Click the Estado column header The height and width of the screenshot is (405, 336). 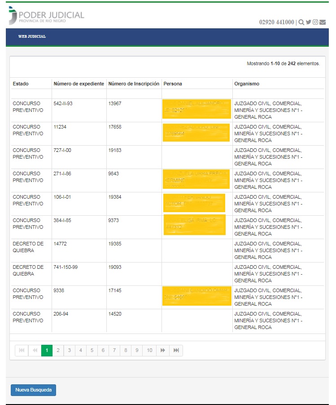click(x=21, y=84)
